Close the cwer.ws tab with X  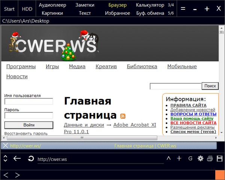5,146
